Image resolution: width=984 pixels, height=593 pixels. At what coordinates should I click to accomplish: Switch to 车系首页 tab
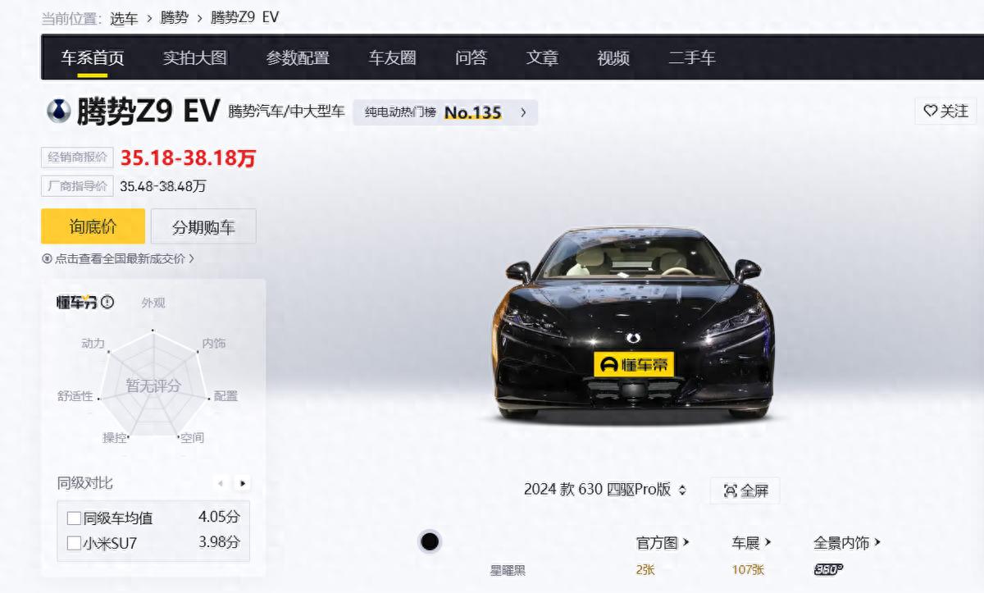(93, 57)
